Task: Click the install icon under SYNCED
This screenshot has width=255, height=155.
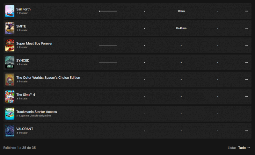Action: 18,64
